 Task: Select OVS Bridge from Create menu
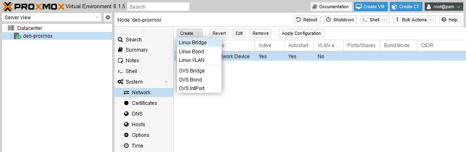pos(199,71)
